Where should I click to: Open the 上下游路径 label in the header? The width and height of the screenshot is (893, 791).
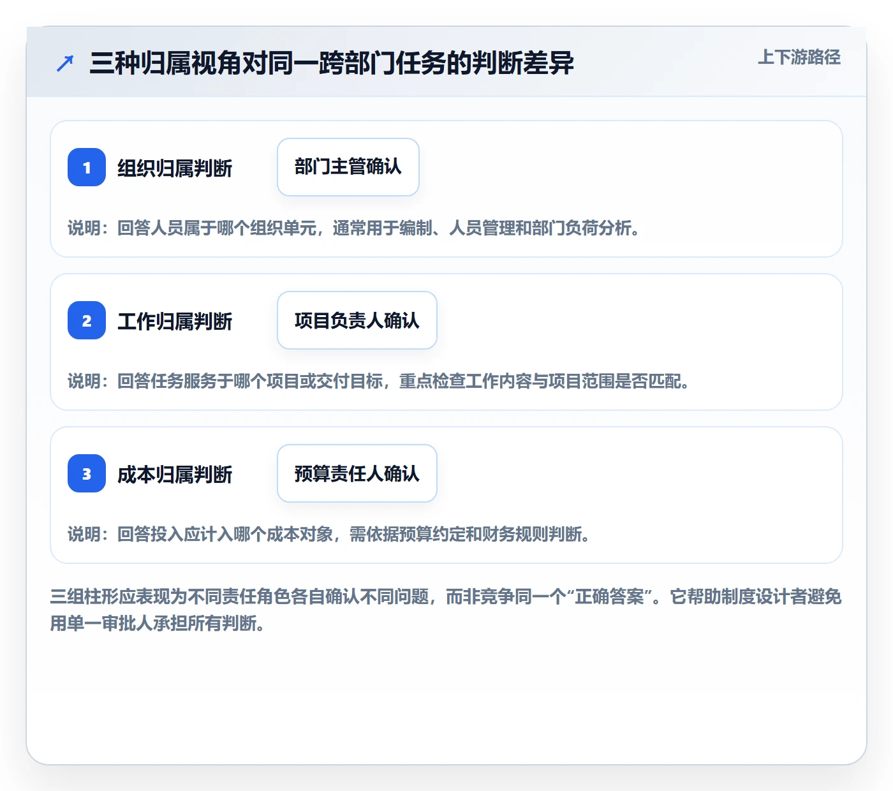click(799, 57)
